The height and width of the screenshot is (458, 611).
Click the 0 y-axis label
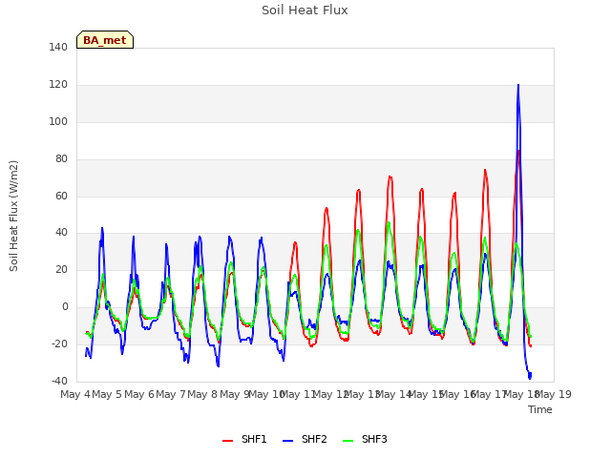pos(65,307)
